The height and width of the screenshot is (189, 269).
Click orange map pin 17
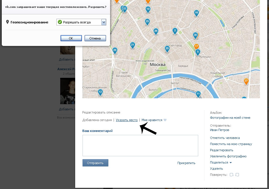point(196,46)
